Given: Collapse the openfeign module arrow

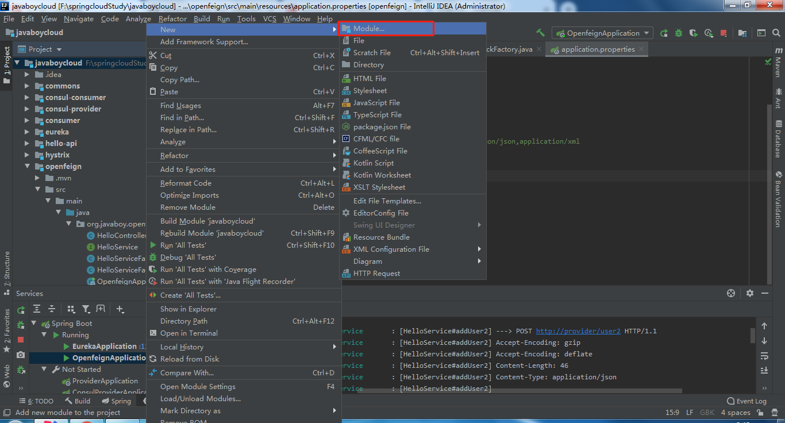Looking at the screenshot, I should coord(26,167).
